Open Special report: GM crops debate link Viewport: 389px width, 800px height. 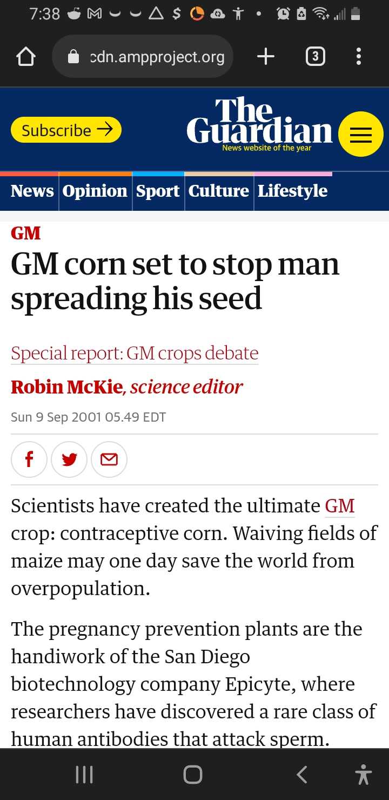click(135, 353)
